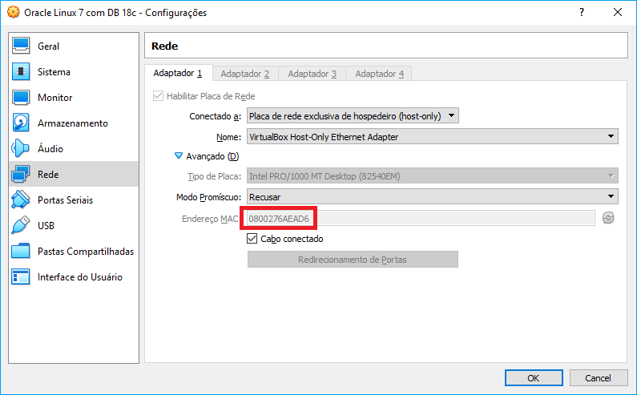Viewport: 637px width, 395px height.
Task: Click the VirtualBox title bar icon
Action: click(13, 12)
